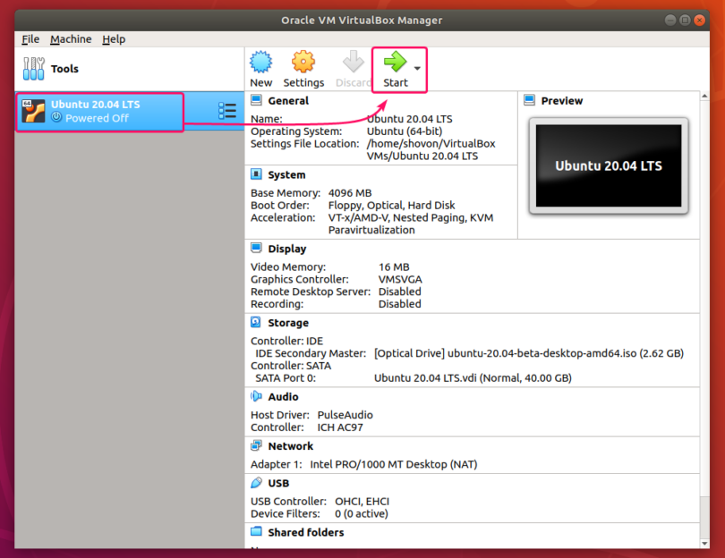Click the Shared folders section header
Image resolution: width=725 pixels, height=558 pixels.
[305, 532]
